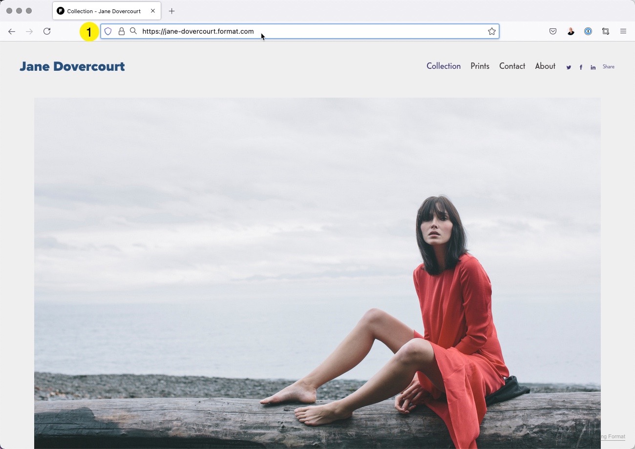Launch the screenshot capture tool

pos(606,31)
